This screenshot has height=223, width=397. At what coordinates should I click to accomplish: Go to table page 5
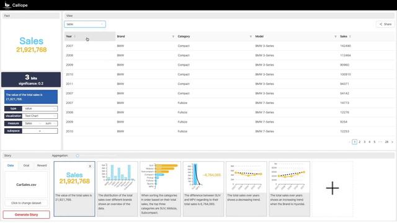pyautogui.click(x=375, y=142)
